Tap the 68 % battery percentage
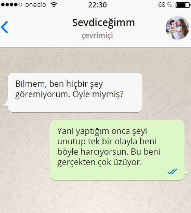 click(x=165, y=5)
